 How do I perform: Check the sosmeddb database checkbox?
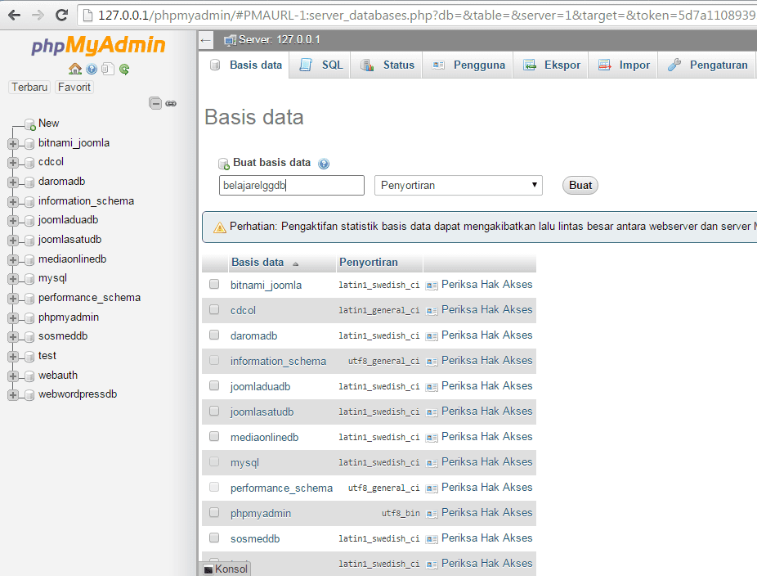214,538
